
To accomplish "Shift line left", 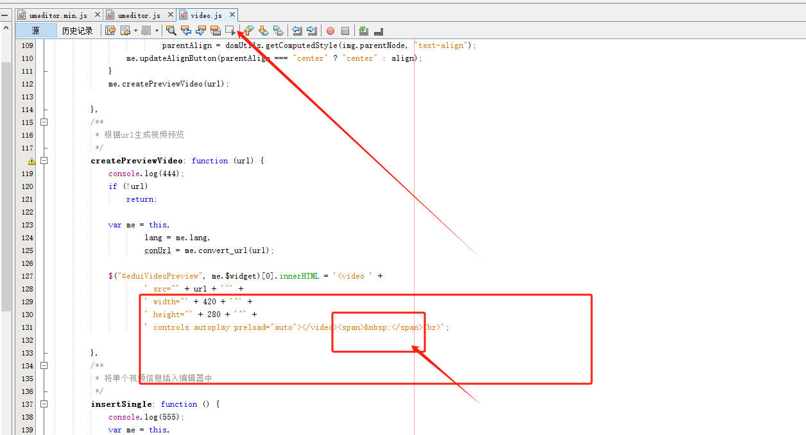I will pos(297,31).
